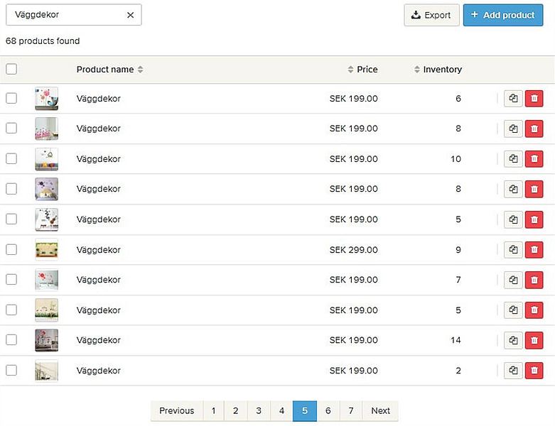The image size is (555, 426).
Task: Delete the product with inventory 6
Action: point(534,99)
